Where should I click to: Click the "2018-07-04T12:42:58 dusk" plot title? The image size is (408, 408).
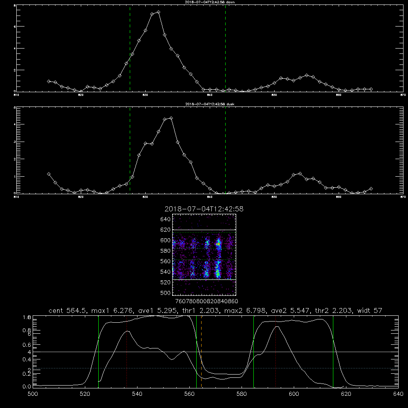(x=210, y=104)
